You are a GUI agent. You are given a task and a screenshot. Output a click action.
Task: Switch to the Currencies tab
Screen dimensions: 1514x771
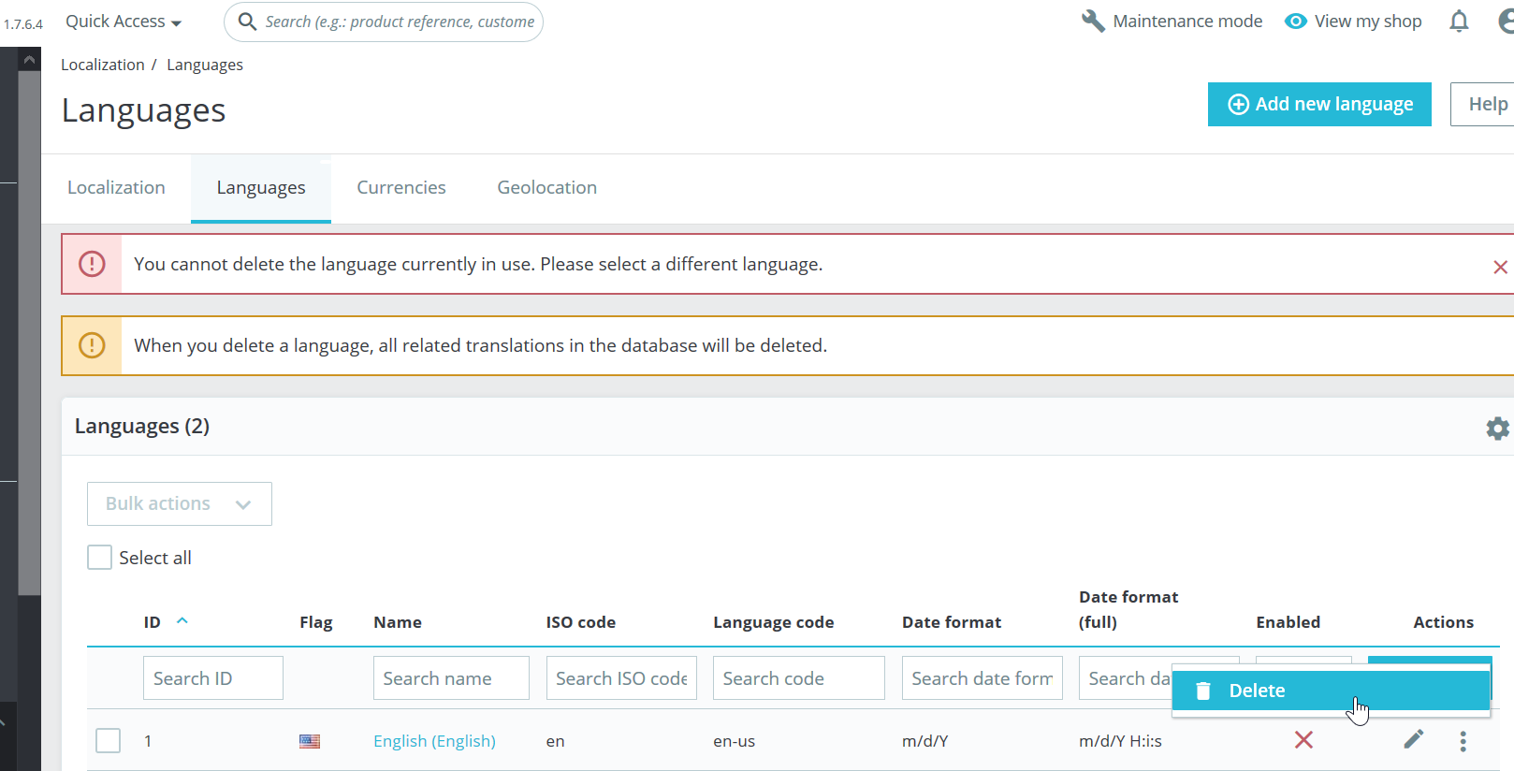pos(400,188)
